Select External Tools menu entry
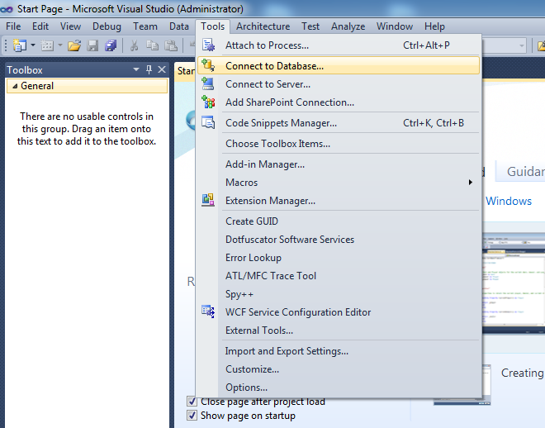Viewport: 545px width, 428px height. 339,331
